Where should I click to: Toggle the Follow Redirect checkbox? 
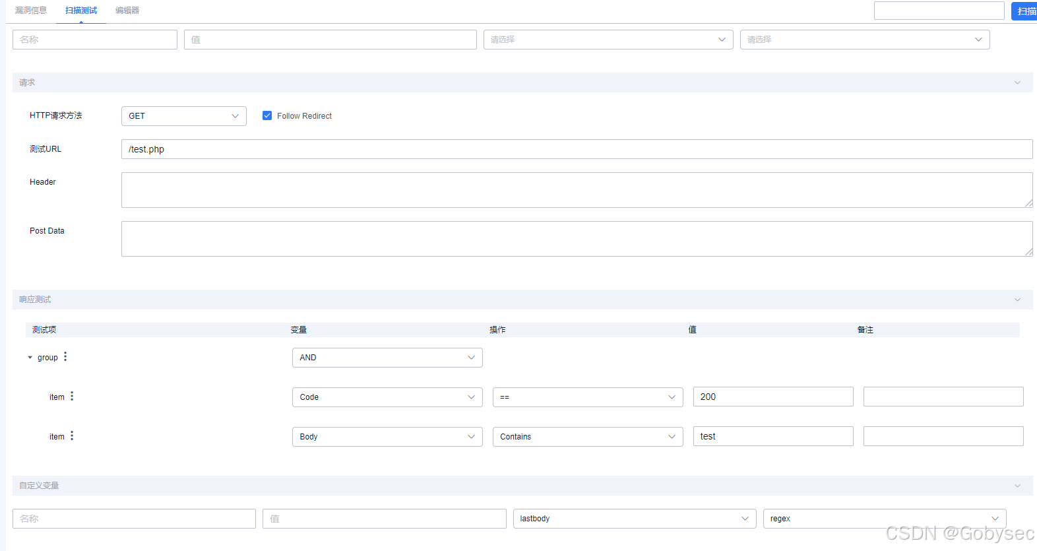(267, 115)
